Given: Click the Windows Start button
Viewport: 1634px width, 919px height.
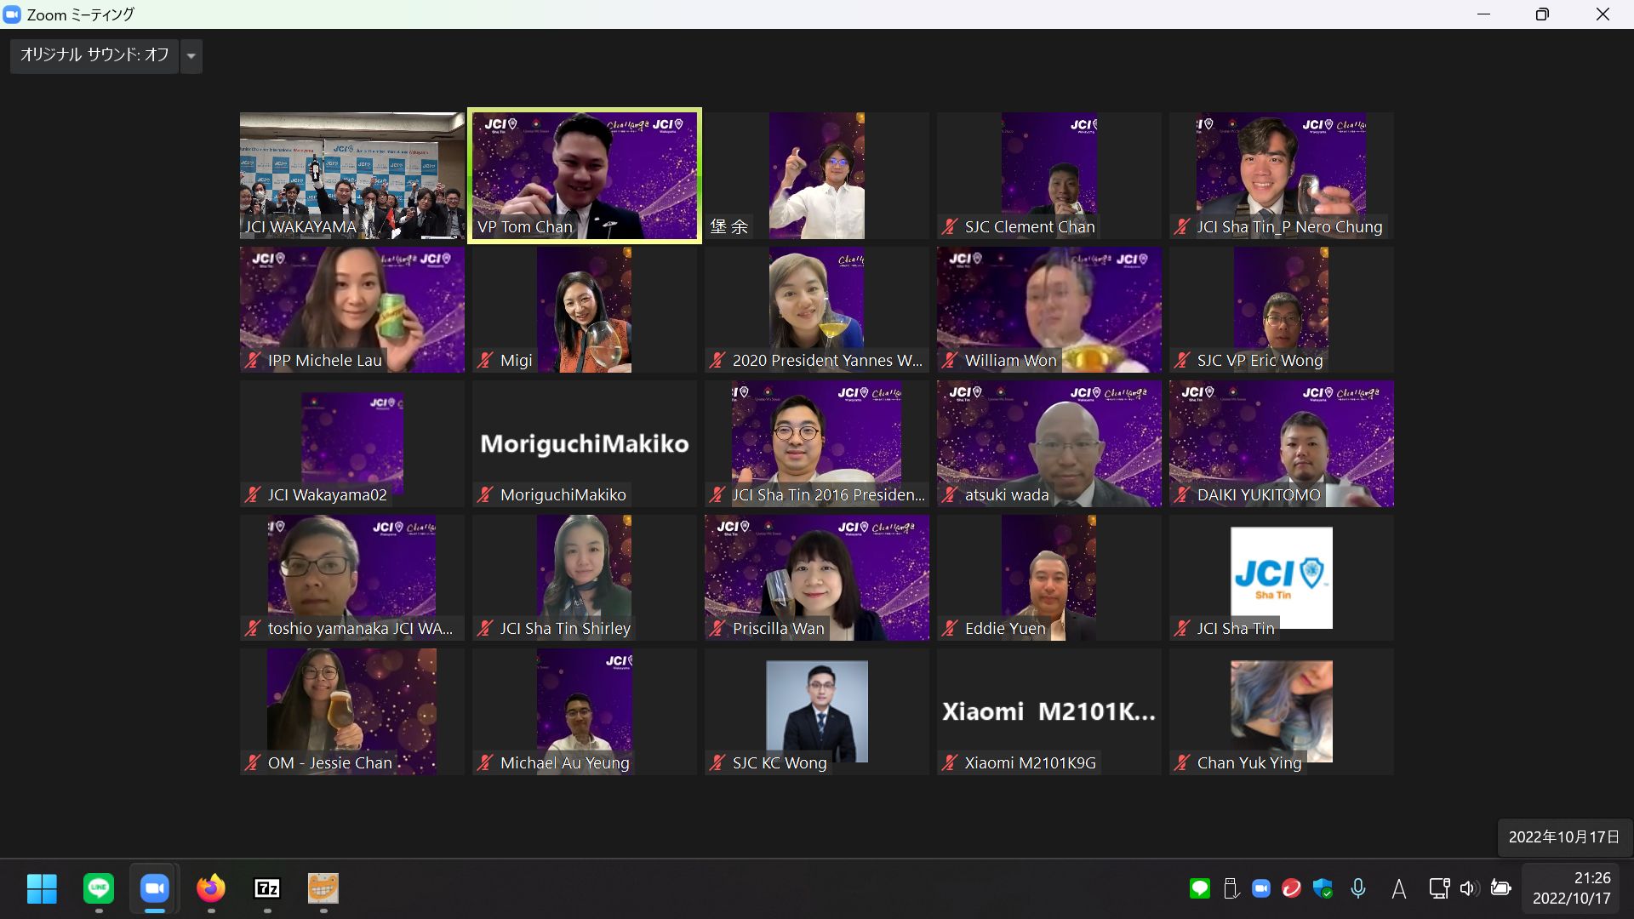Looking at the screenshot, I should [42, 888].
